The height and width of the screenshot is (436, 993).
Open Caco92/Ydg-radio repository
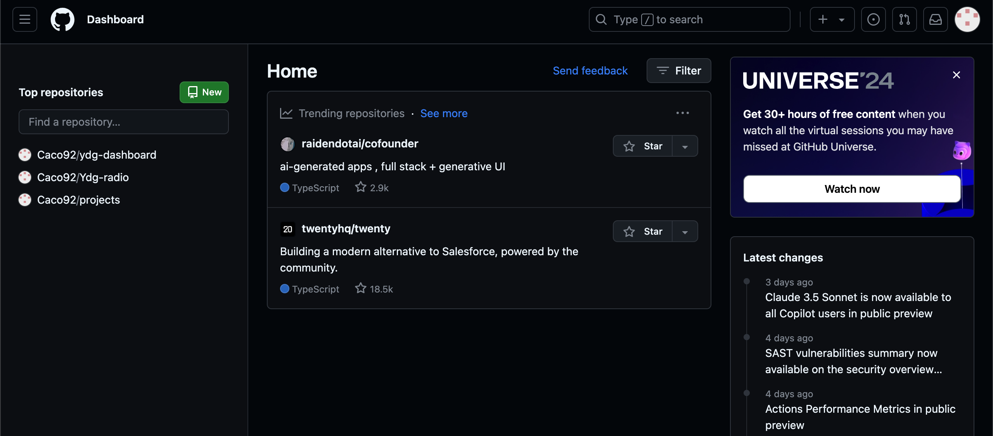point(83,177)
